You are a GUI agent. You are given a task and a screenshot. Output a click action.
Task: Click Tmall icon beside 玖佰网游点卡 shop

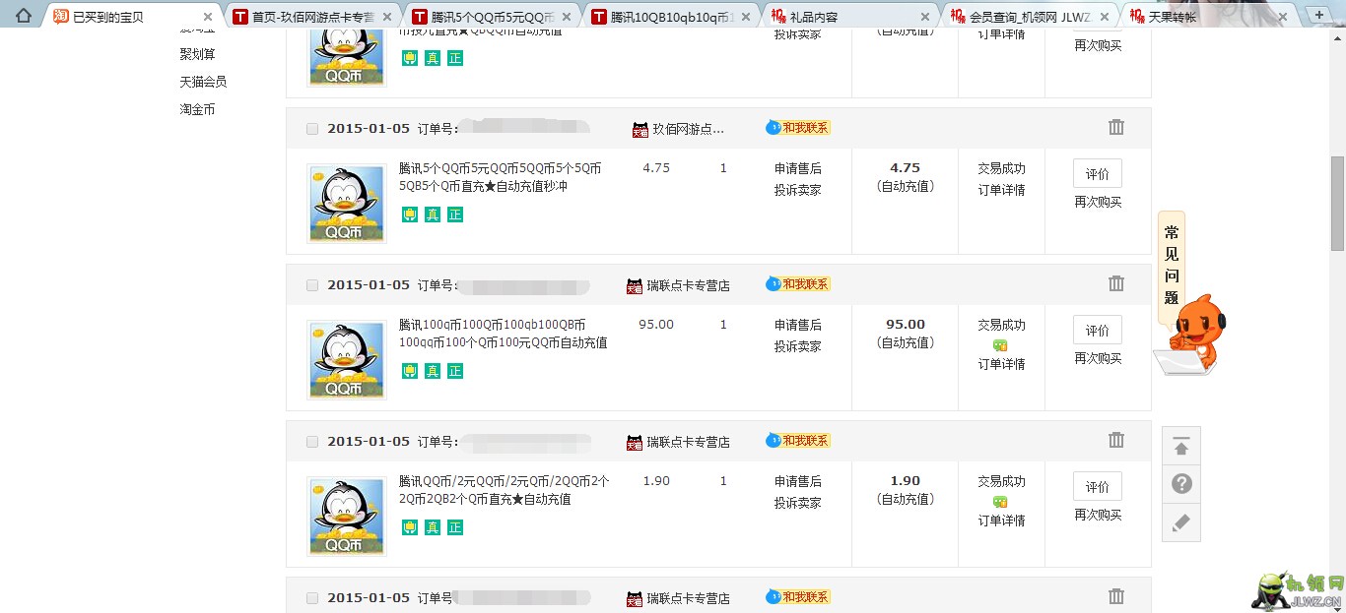point(640,130)
